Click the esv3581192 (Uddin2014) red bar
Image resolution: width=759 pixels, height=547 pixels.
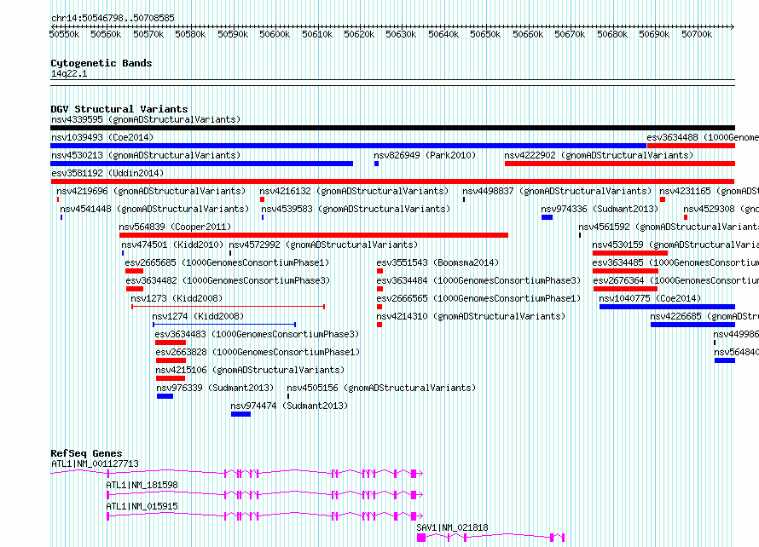click(392, 181)
